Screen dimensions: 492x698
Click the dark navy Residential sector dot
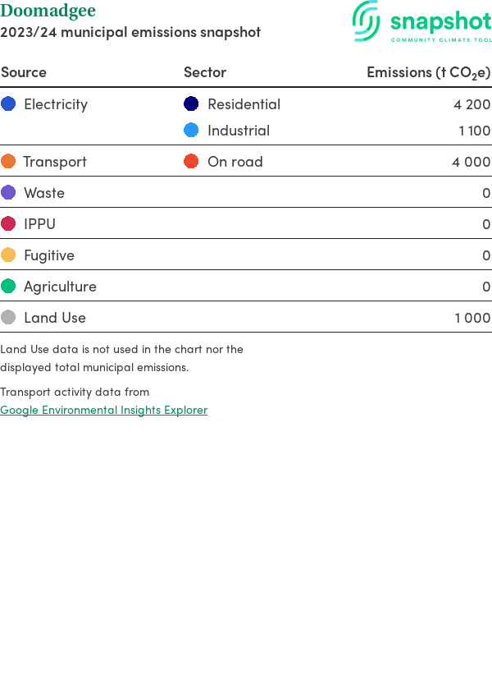pos(191,104)
